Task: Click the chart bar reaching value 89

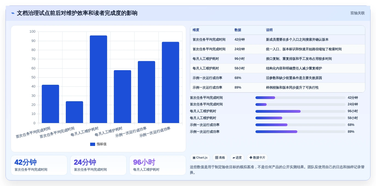Action: click(170, 83)
